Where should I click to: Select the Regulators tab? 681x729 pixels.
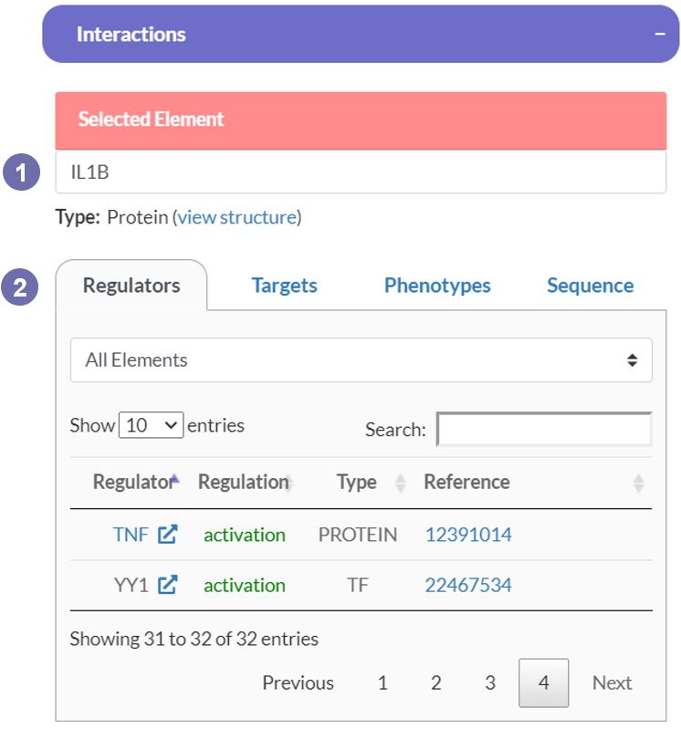131,286
